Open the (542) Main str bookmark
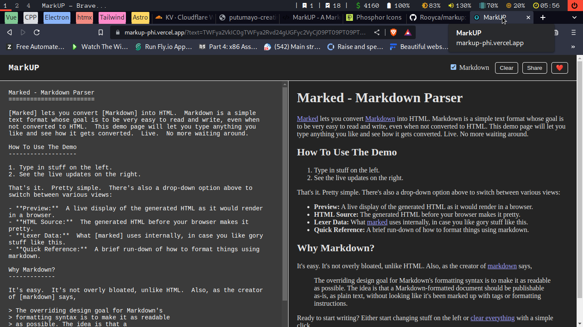This screenshot has width=583, height=327. click(292, 47)
